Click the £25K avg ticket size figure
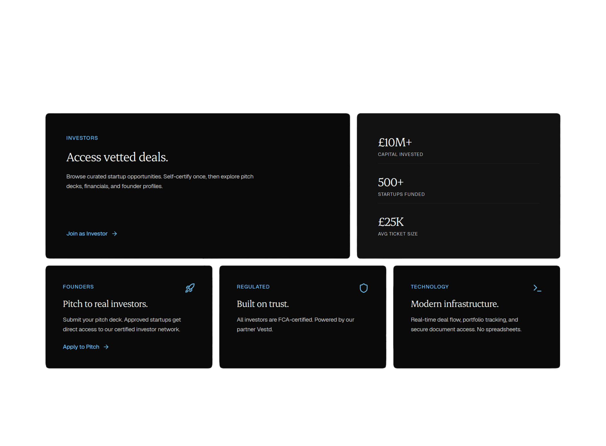 [390, 222]
